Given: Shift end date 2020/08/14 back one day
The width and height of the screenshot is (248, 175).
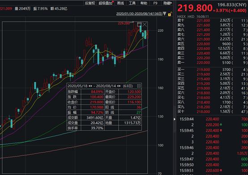Looking at the screenshot, I should coord(118,86).
